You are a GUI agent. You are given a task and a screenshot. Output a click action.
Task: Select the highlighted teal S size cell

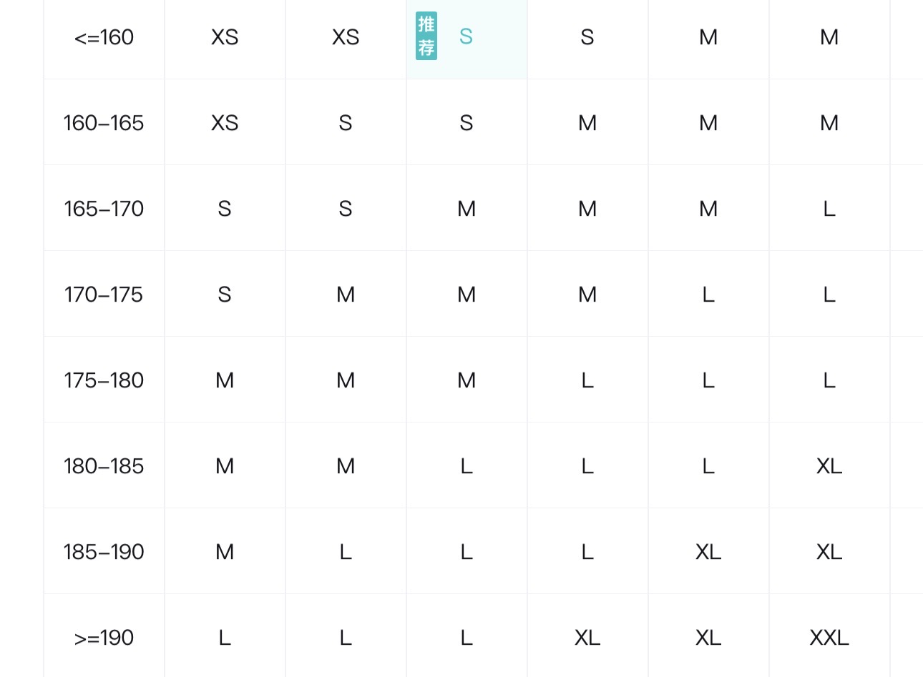point(467,36)
